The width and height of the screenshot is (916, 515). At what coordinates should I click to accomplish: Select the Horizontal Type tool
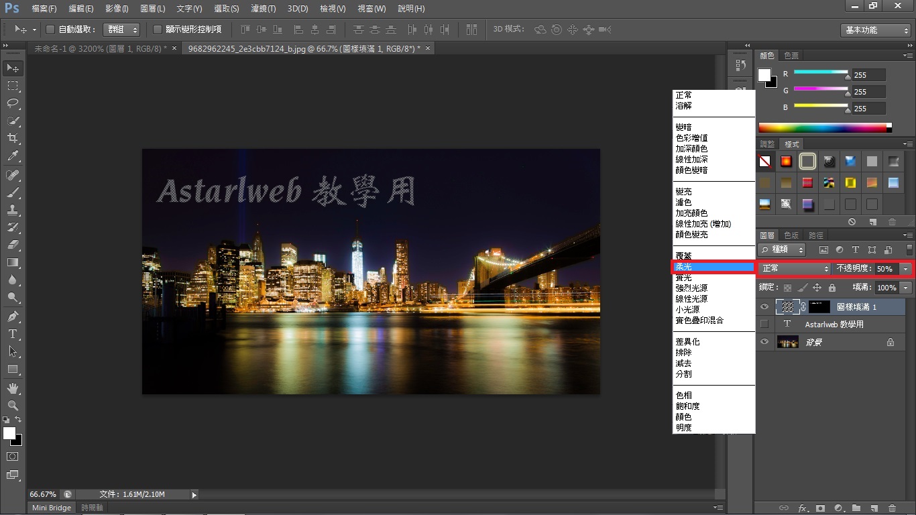(x=13, y=334)
